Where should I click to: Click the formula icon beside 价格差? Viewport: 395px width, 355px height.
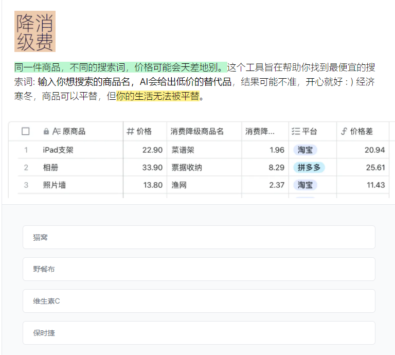(x=344, y=132)
